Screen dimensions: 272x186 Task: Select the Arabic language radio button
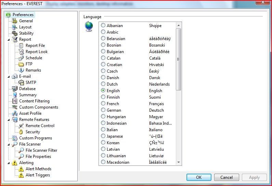[x=103, y=32]
